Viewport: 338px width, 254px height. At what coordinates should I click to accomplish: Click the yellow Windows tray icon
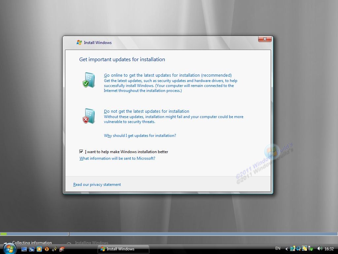click(x=304, y=249)
